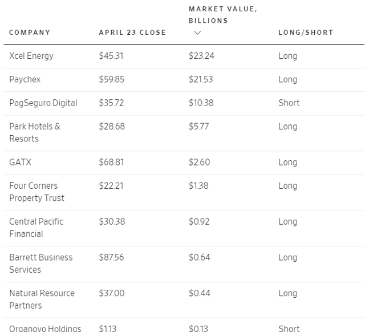Sort by April 23 Close header

(x=132, y=33)
